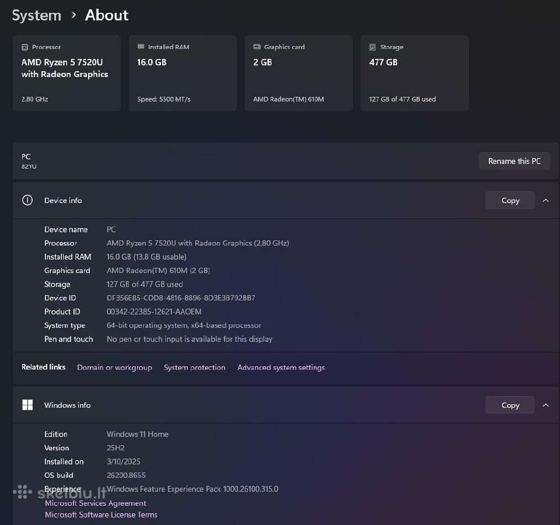The height and width of the screenshot is (525, 560).
Task: Open Microsoft Software License Terms link
Action: click(x=101, y=514)
